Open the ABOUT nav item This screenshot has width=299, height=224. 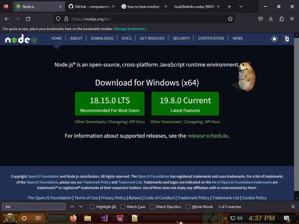(x=76, y=38)
